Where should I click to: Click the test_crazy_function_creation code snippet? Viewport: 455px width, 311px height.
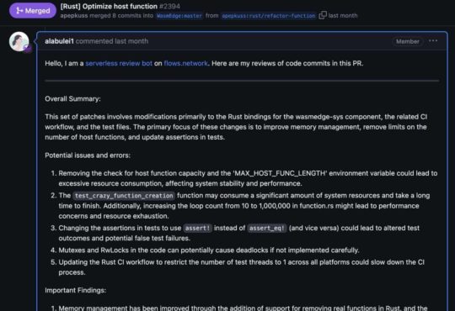pos(124,196)
